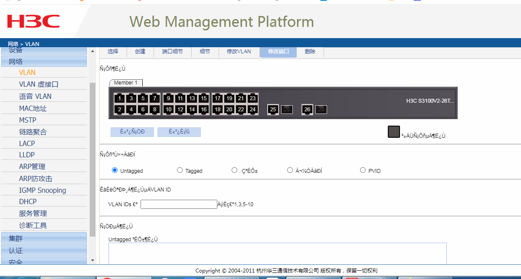Switch to the 创建 tab
Image resolution: width=521 pixels, height=279 pixels.
coord(140,52)
